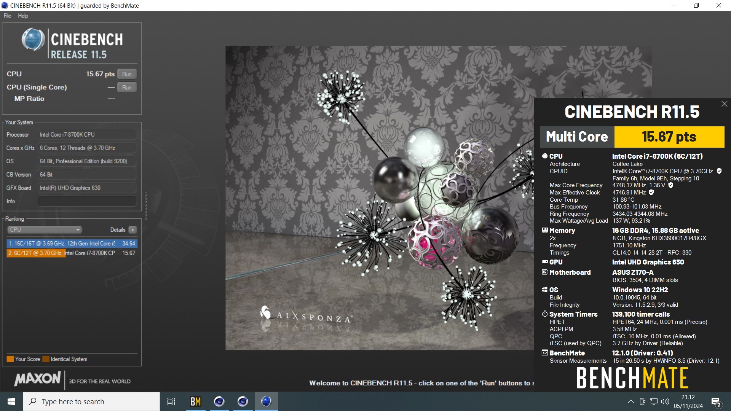Run the CPU multi-core benchmark
The width and height of the screenshot is (731, 411).
(x=127, y=74)
